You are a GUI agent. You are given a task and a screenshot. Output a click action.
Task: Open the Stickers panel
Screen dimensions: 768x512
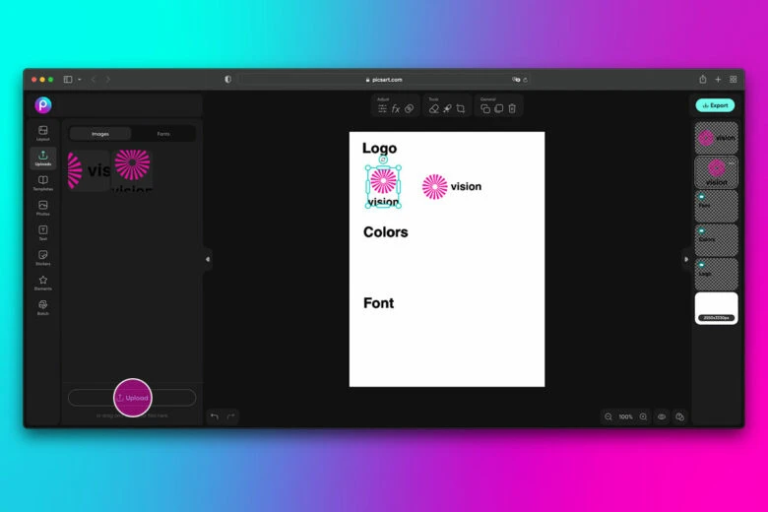click(x=42, y=257)
